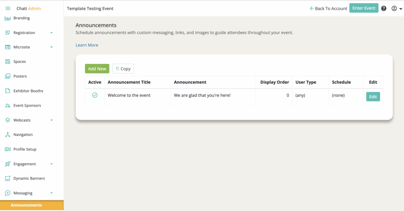The image size is (404, 211).
Task: Click the Spaces sidebar icon
Action: [7, 62]
